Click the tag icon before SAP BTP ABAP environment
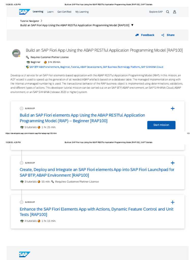Viewport: 195px width, 260px height. (27, 67)
